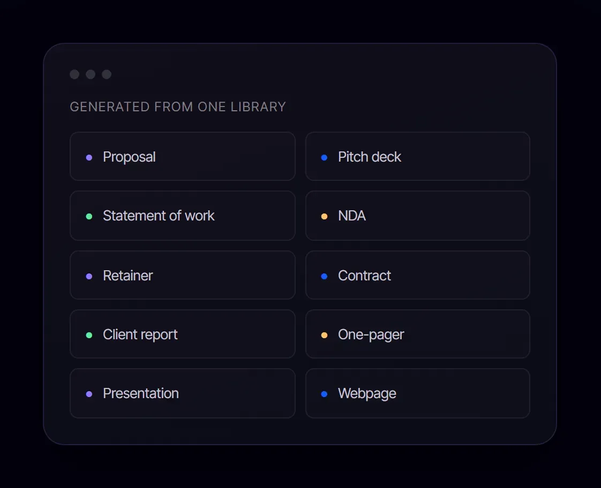Open the Webpage card
This screenshot has width=601, height=488.
(x=417, y=393)
